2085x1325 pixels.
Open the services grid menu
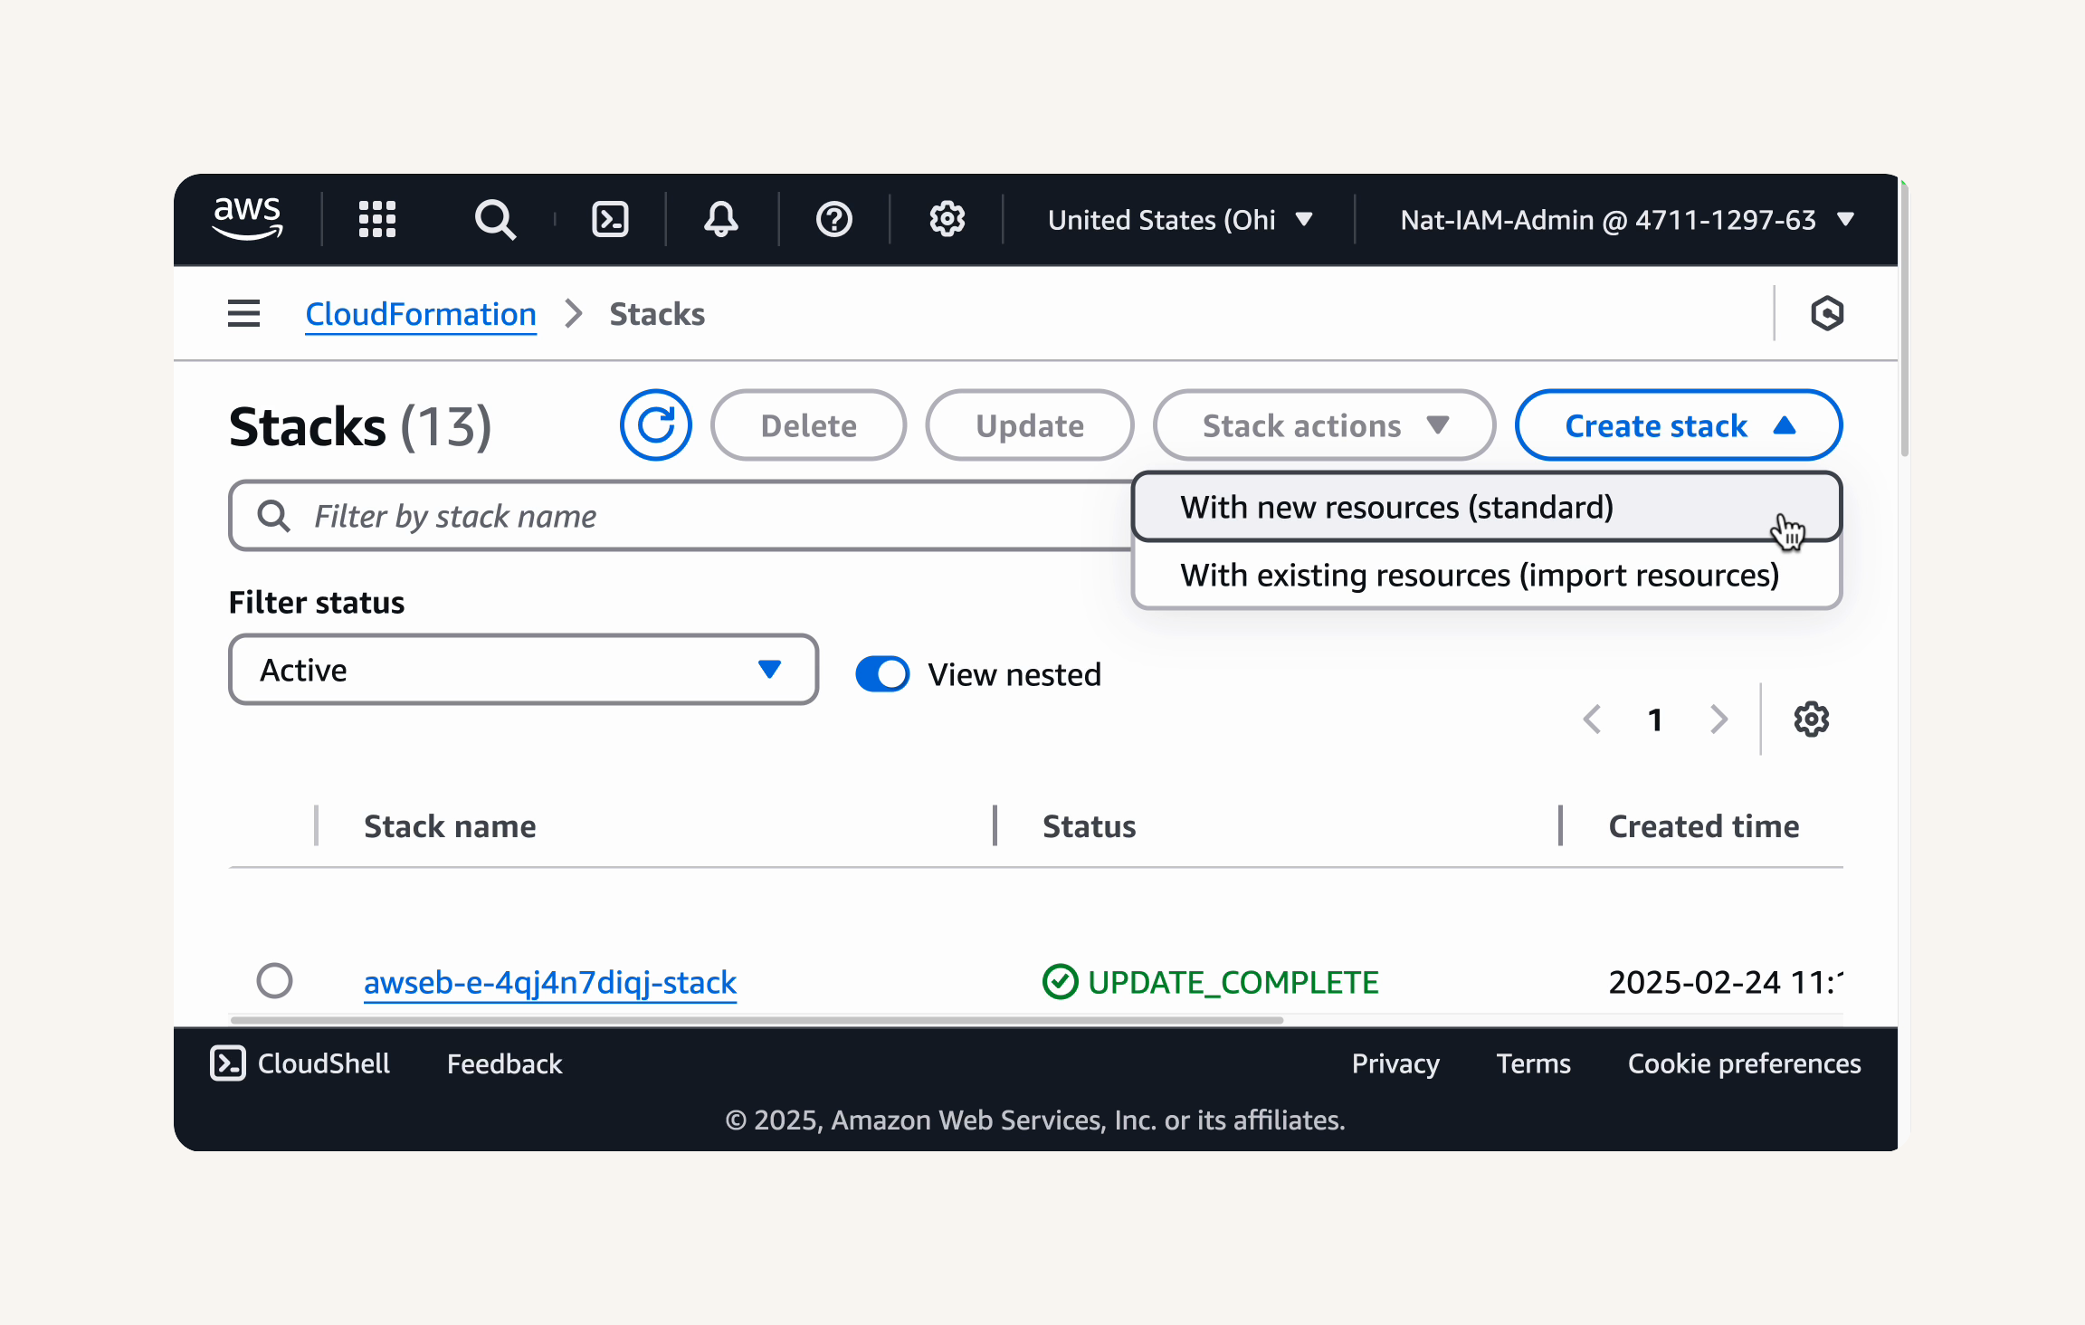[377, 219]
